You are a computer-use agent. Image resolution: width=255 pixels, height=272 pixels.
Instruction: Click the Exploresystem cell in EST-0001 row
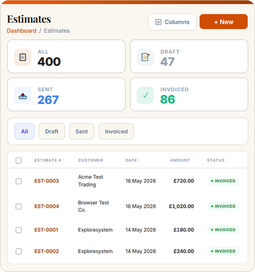(95, 230)
